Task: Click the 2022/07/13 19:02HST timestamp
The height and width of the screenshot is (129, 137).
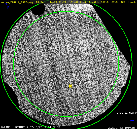Action: coord(122,128)
